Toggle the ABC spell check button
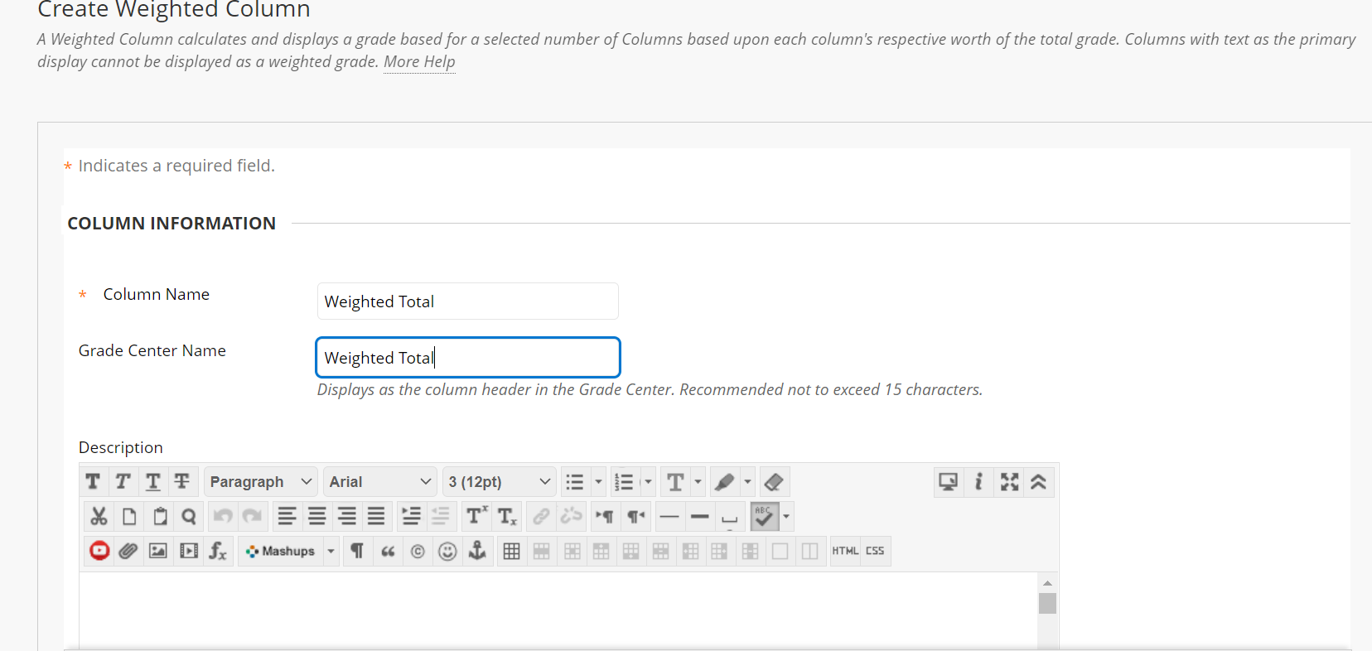This screenshot has width=1372, height=651. click(764, 517)
